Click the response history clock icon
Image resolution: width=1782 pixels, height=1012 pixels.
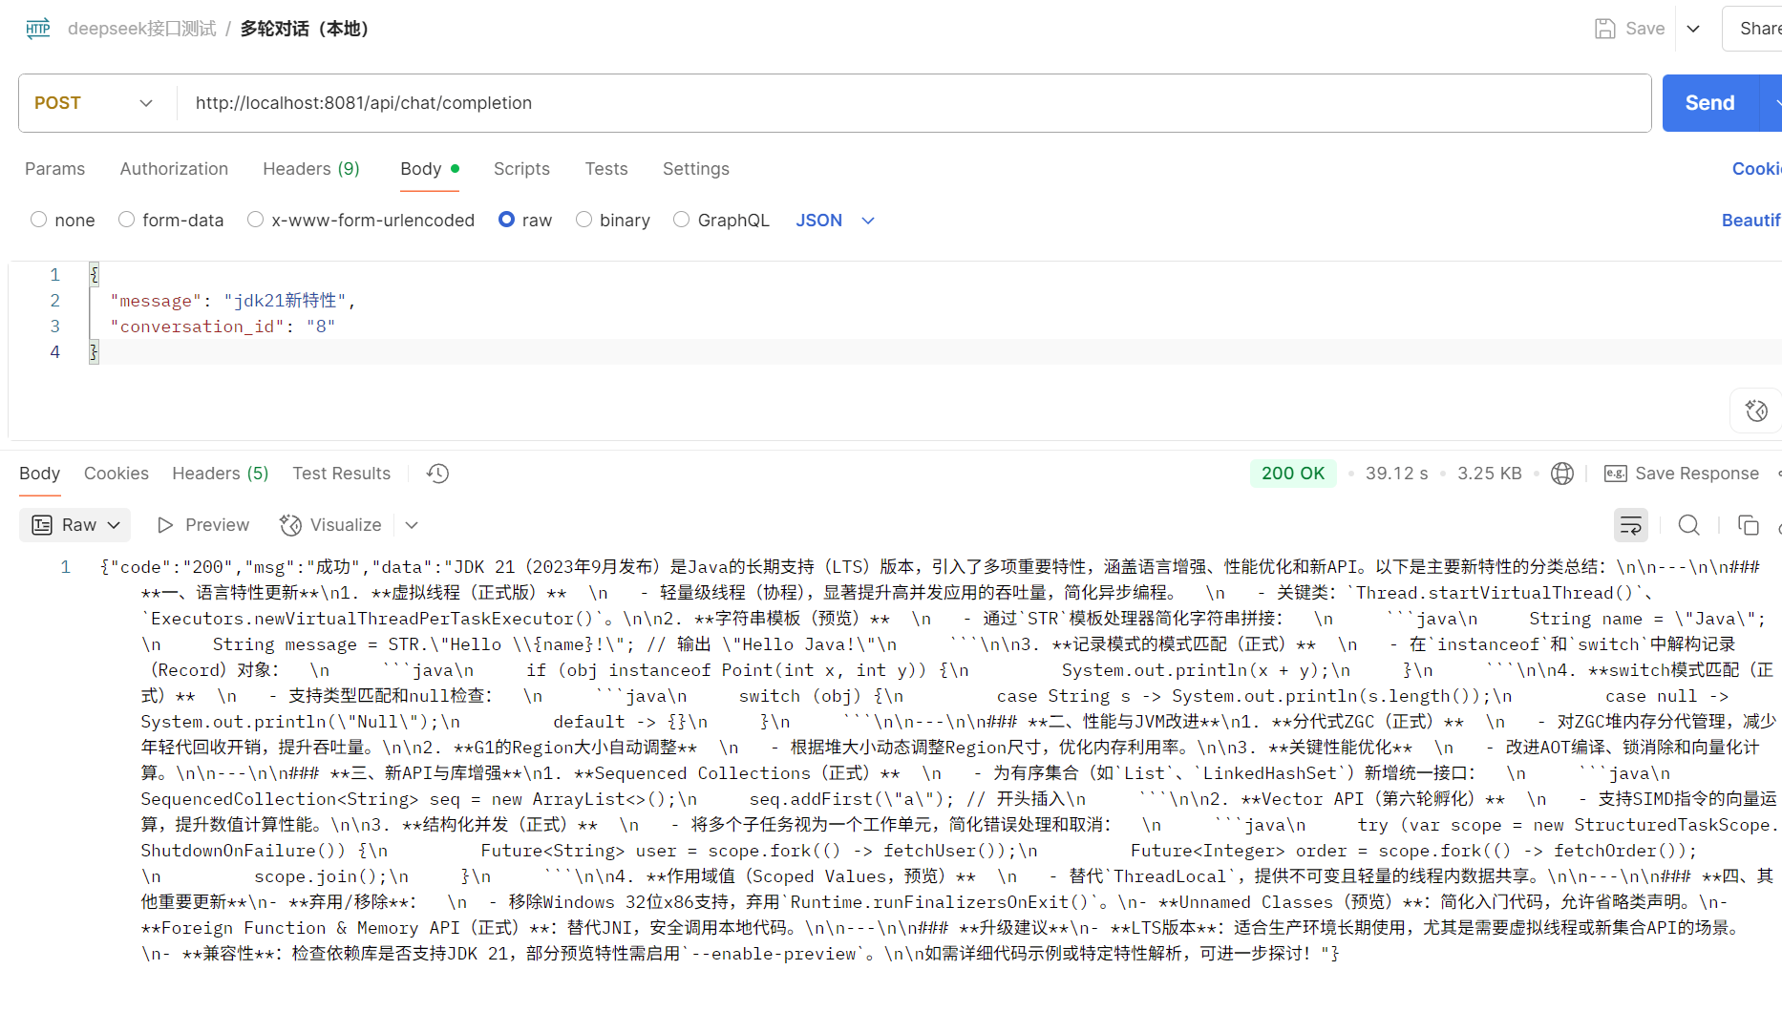tap(438, 474)
